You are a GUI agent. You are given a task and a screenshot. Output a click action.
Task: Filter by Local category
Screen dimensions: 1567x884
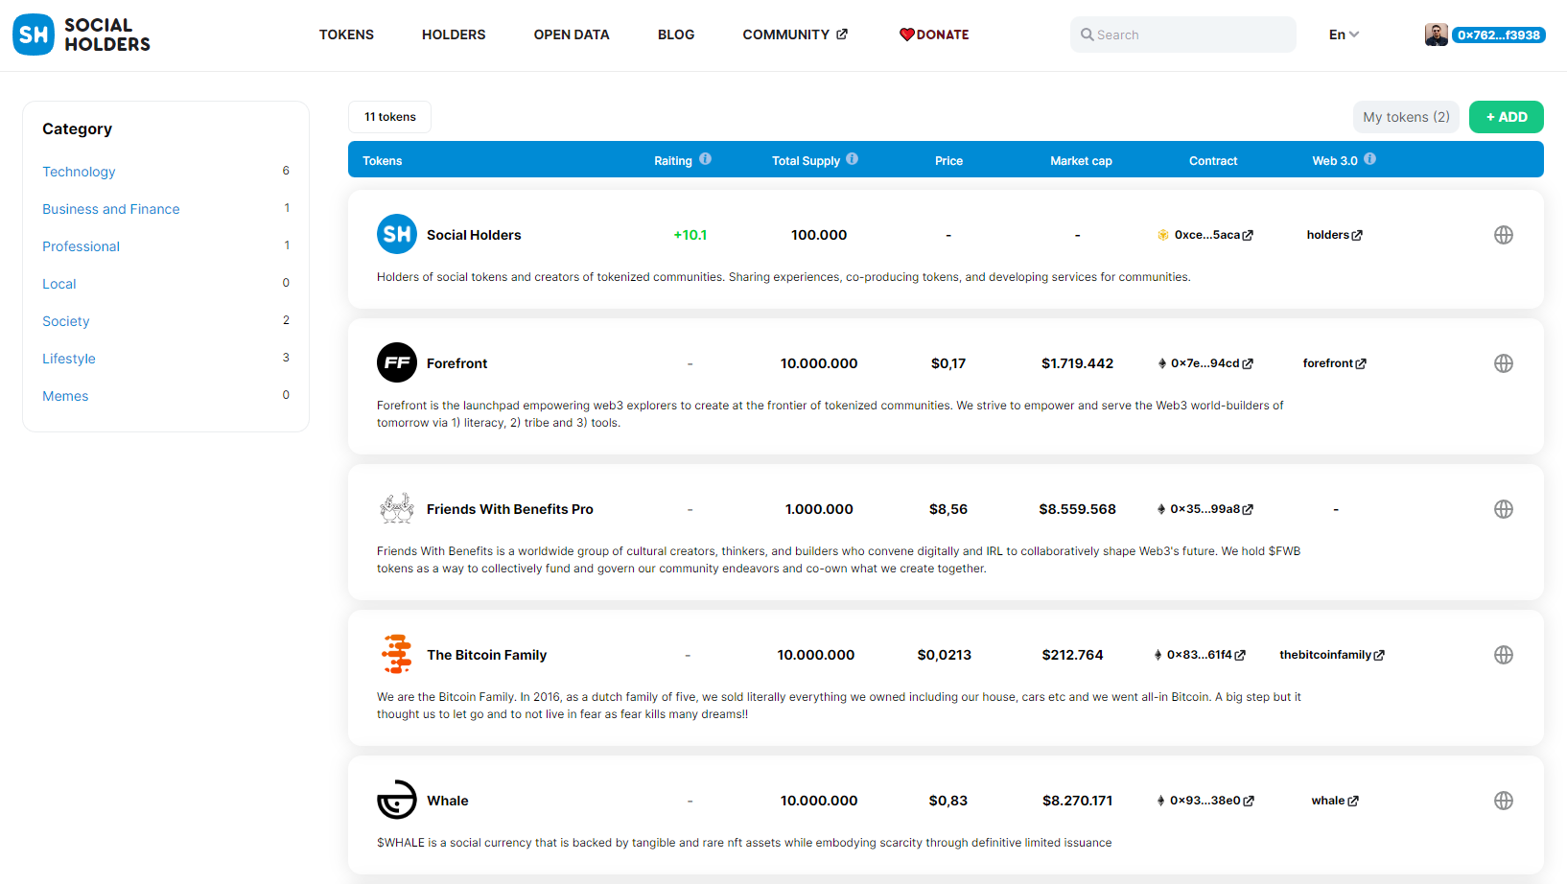(x=59, y=284)
